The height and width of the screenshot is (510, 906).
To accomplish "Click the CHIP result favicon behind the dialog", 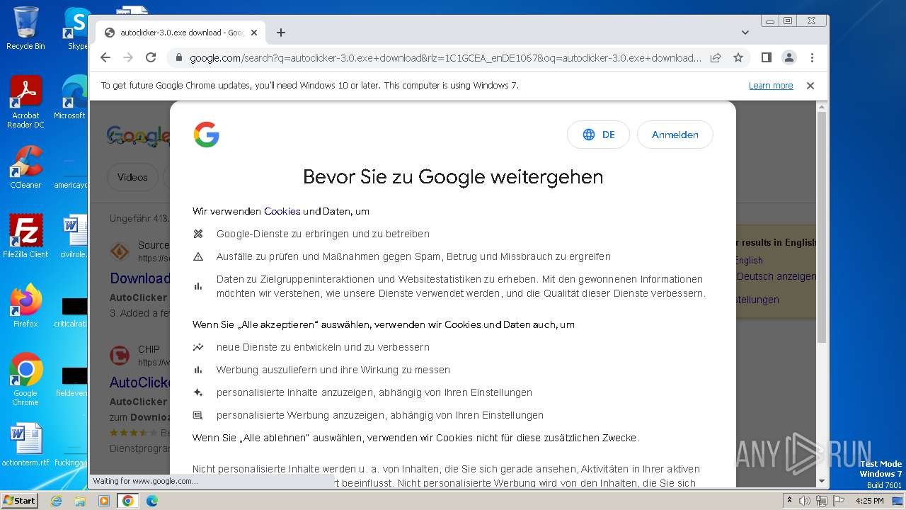I will pyautogui.click(x=119, y=356).
